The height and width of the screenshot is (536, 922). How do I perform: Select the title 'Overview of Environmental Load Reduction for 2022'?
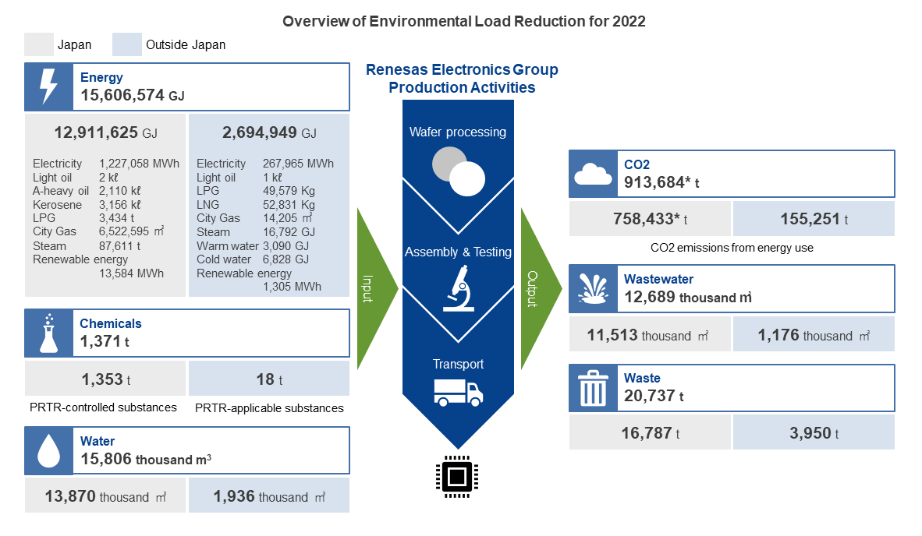point(464,22)
